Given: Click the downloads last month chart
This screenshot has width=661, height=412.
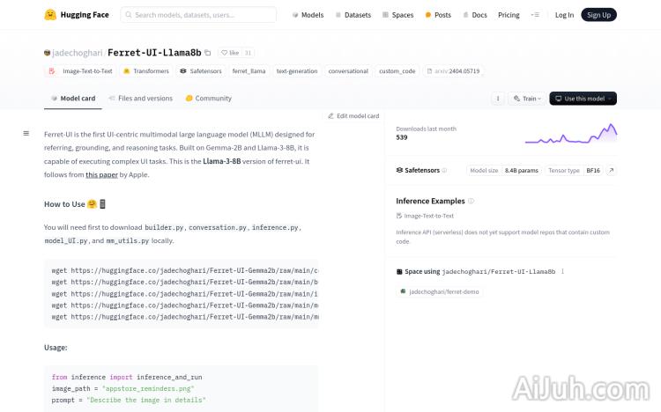Looking at the screenshot, I should (x=570, y=134).
